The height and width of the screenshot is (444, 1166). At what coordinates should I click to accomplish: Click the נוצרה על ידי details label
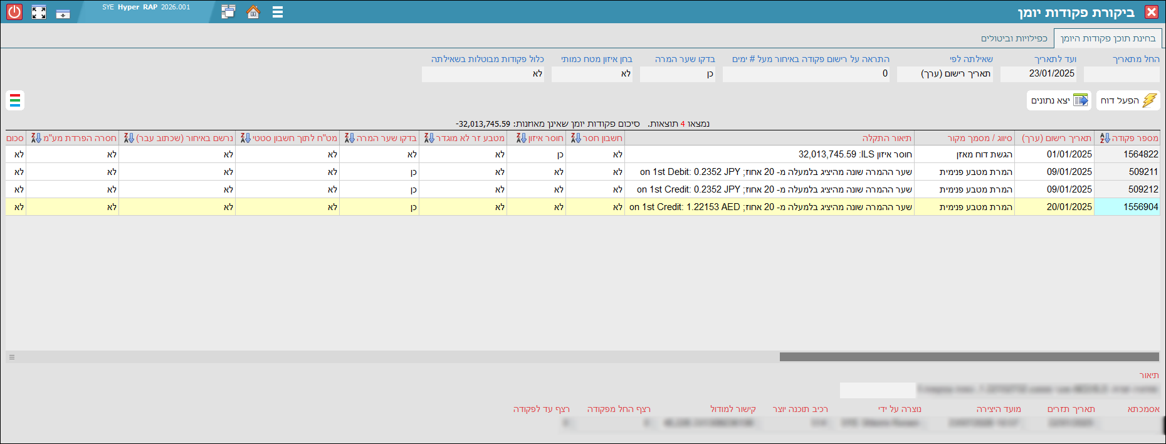coord(900,409)
